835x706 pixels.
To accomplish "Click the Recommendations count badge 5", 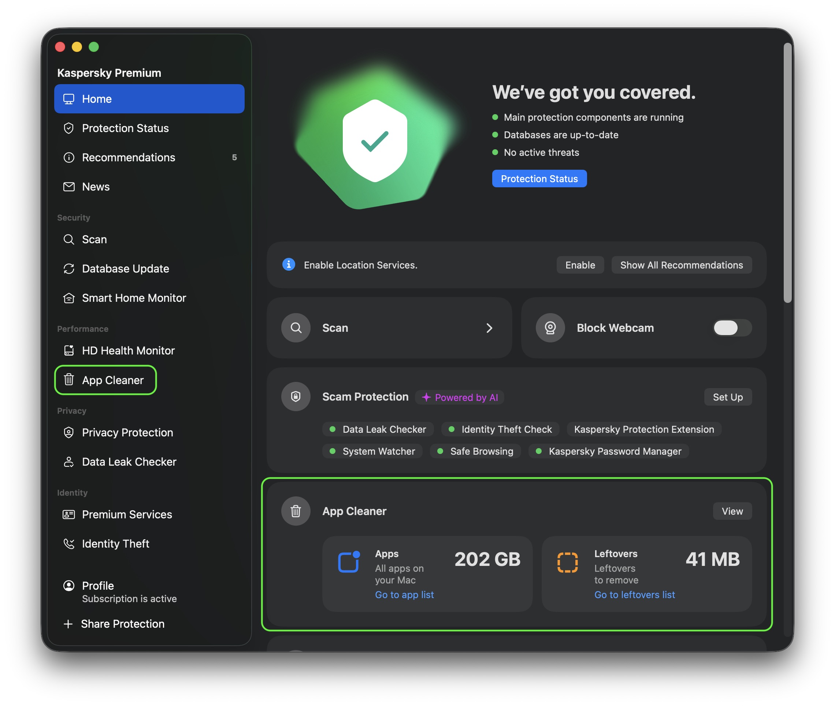I will [234, 157].
